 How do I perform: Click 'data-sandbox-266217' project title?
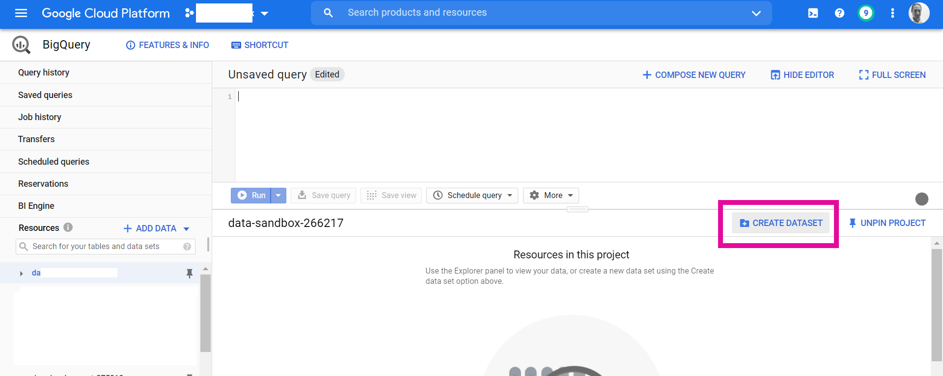(x=286, y=223)
